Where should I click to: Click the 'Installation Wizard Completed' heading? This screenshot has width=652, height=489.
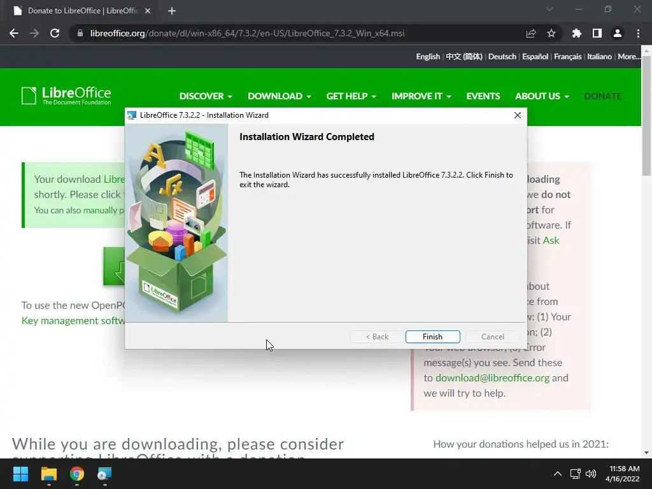tap(307, 137)
